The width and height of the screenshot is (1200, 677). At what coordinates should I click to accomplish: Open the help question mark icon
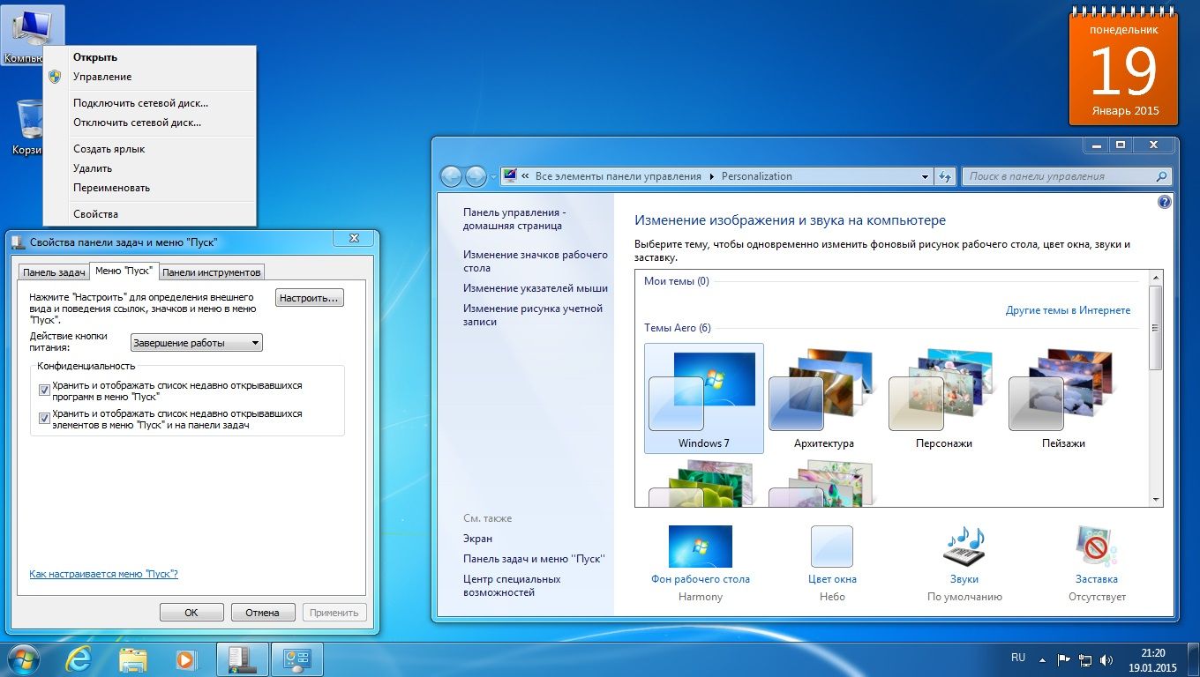click(x=1164, y=202)
